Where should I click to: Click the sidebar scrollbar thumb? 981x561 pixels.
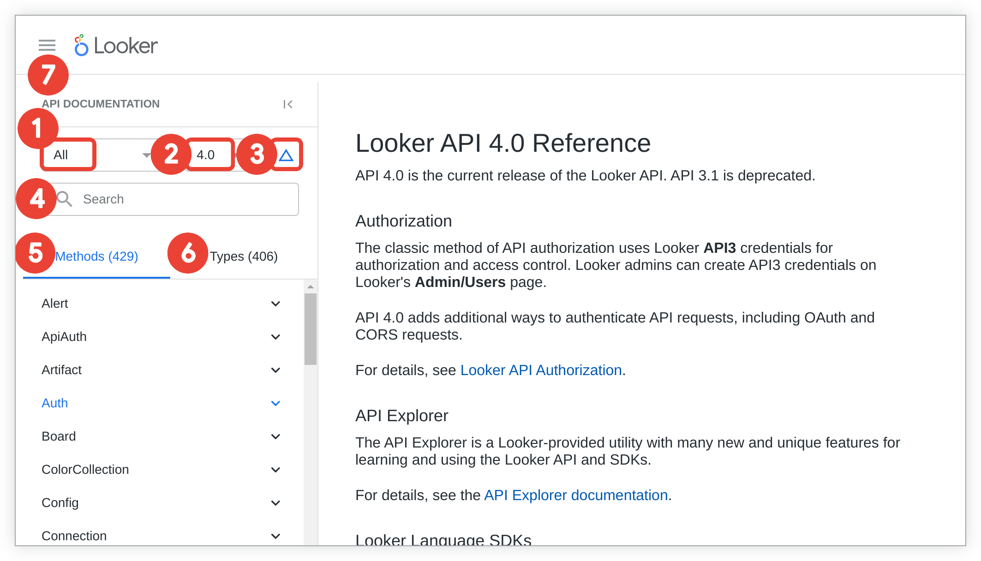[309, 323]
